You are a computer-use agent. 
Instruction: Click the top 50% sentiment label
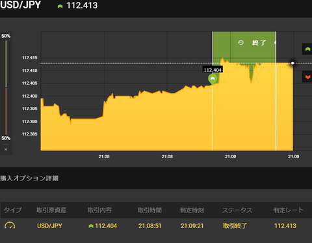pyautogui.click(x=6, y=36)
